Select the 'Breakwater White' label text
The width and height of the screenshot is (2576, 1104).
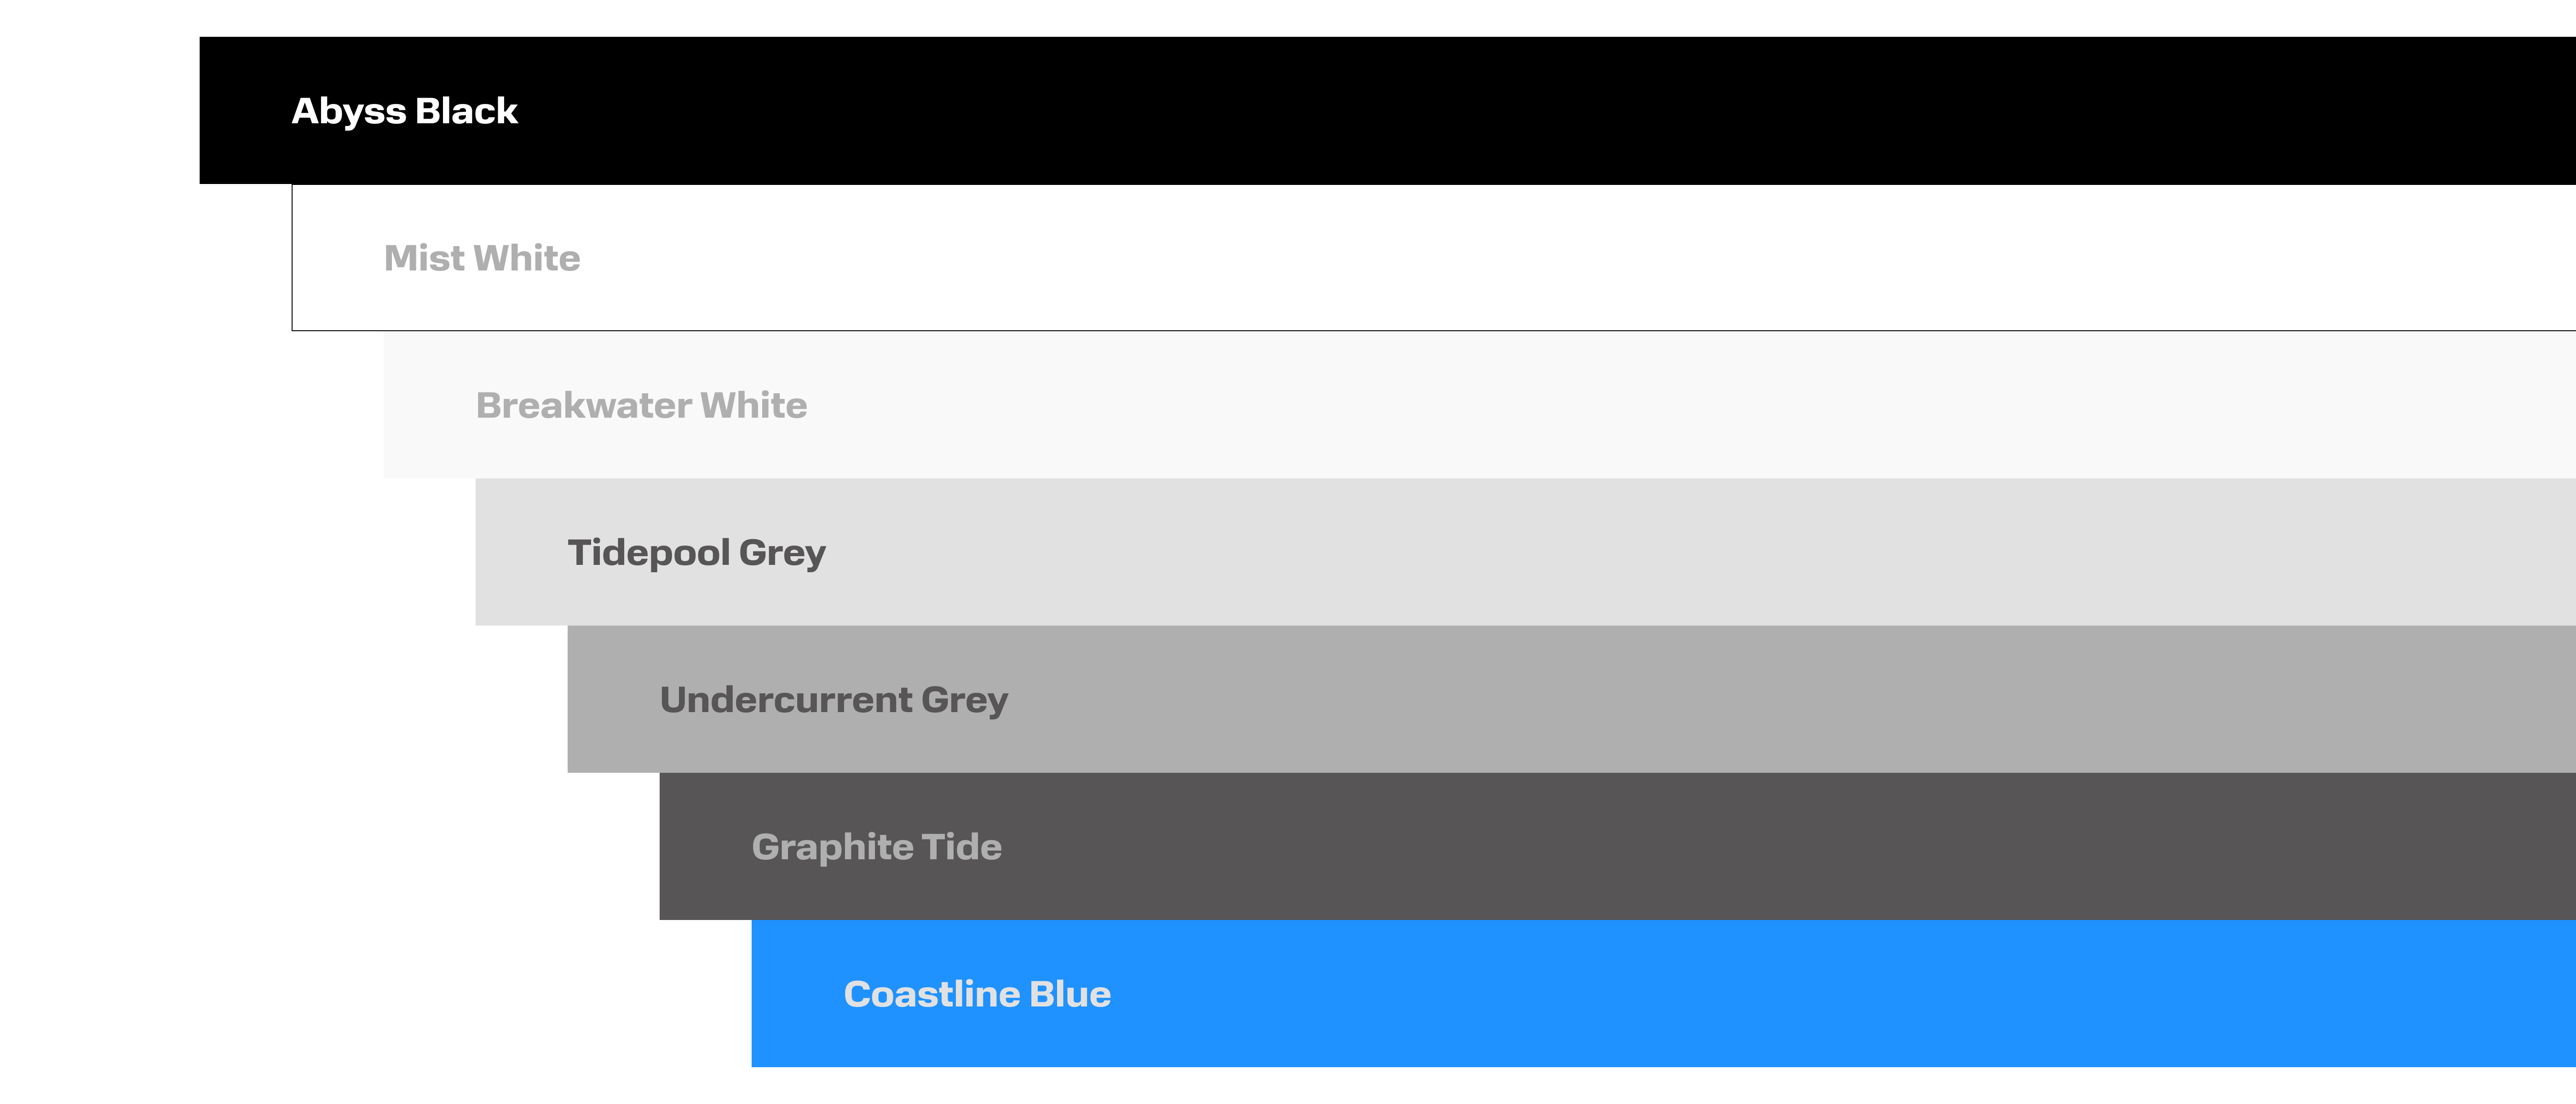(x=641, y=405)
